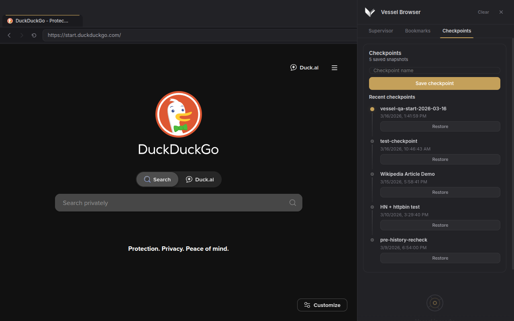Click the Recent checkpoints heading
Viewport: 514px width, 321px height.
(x=392, y=97)
